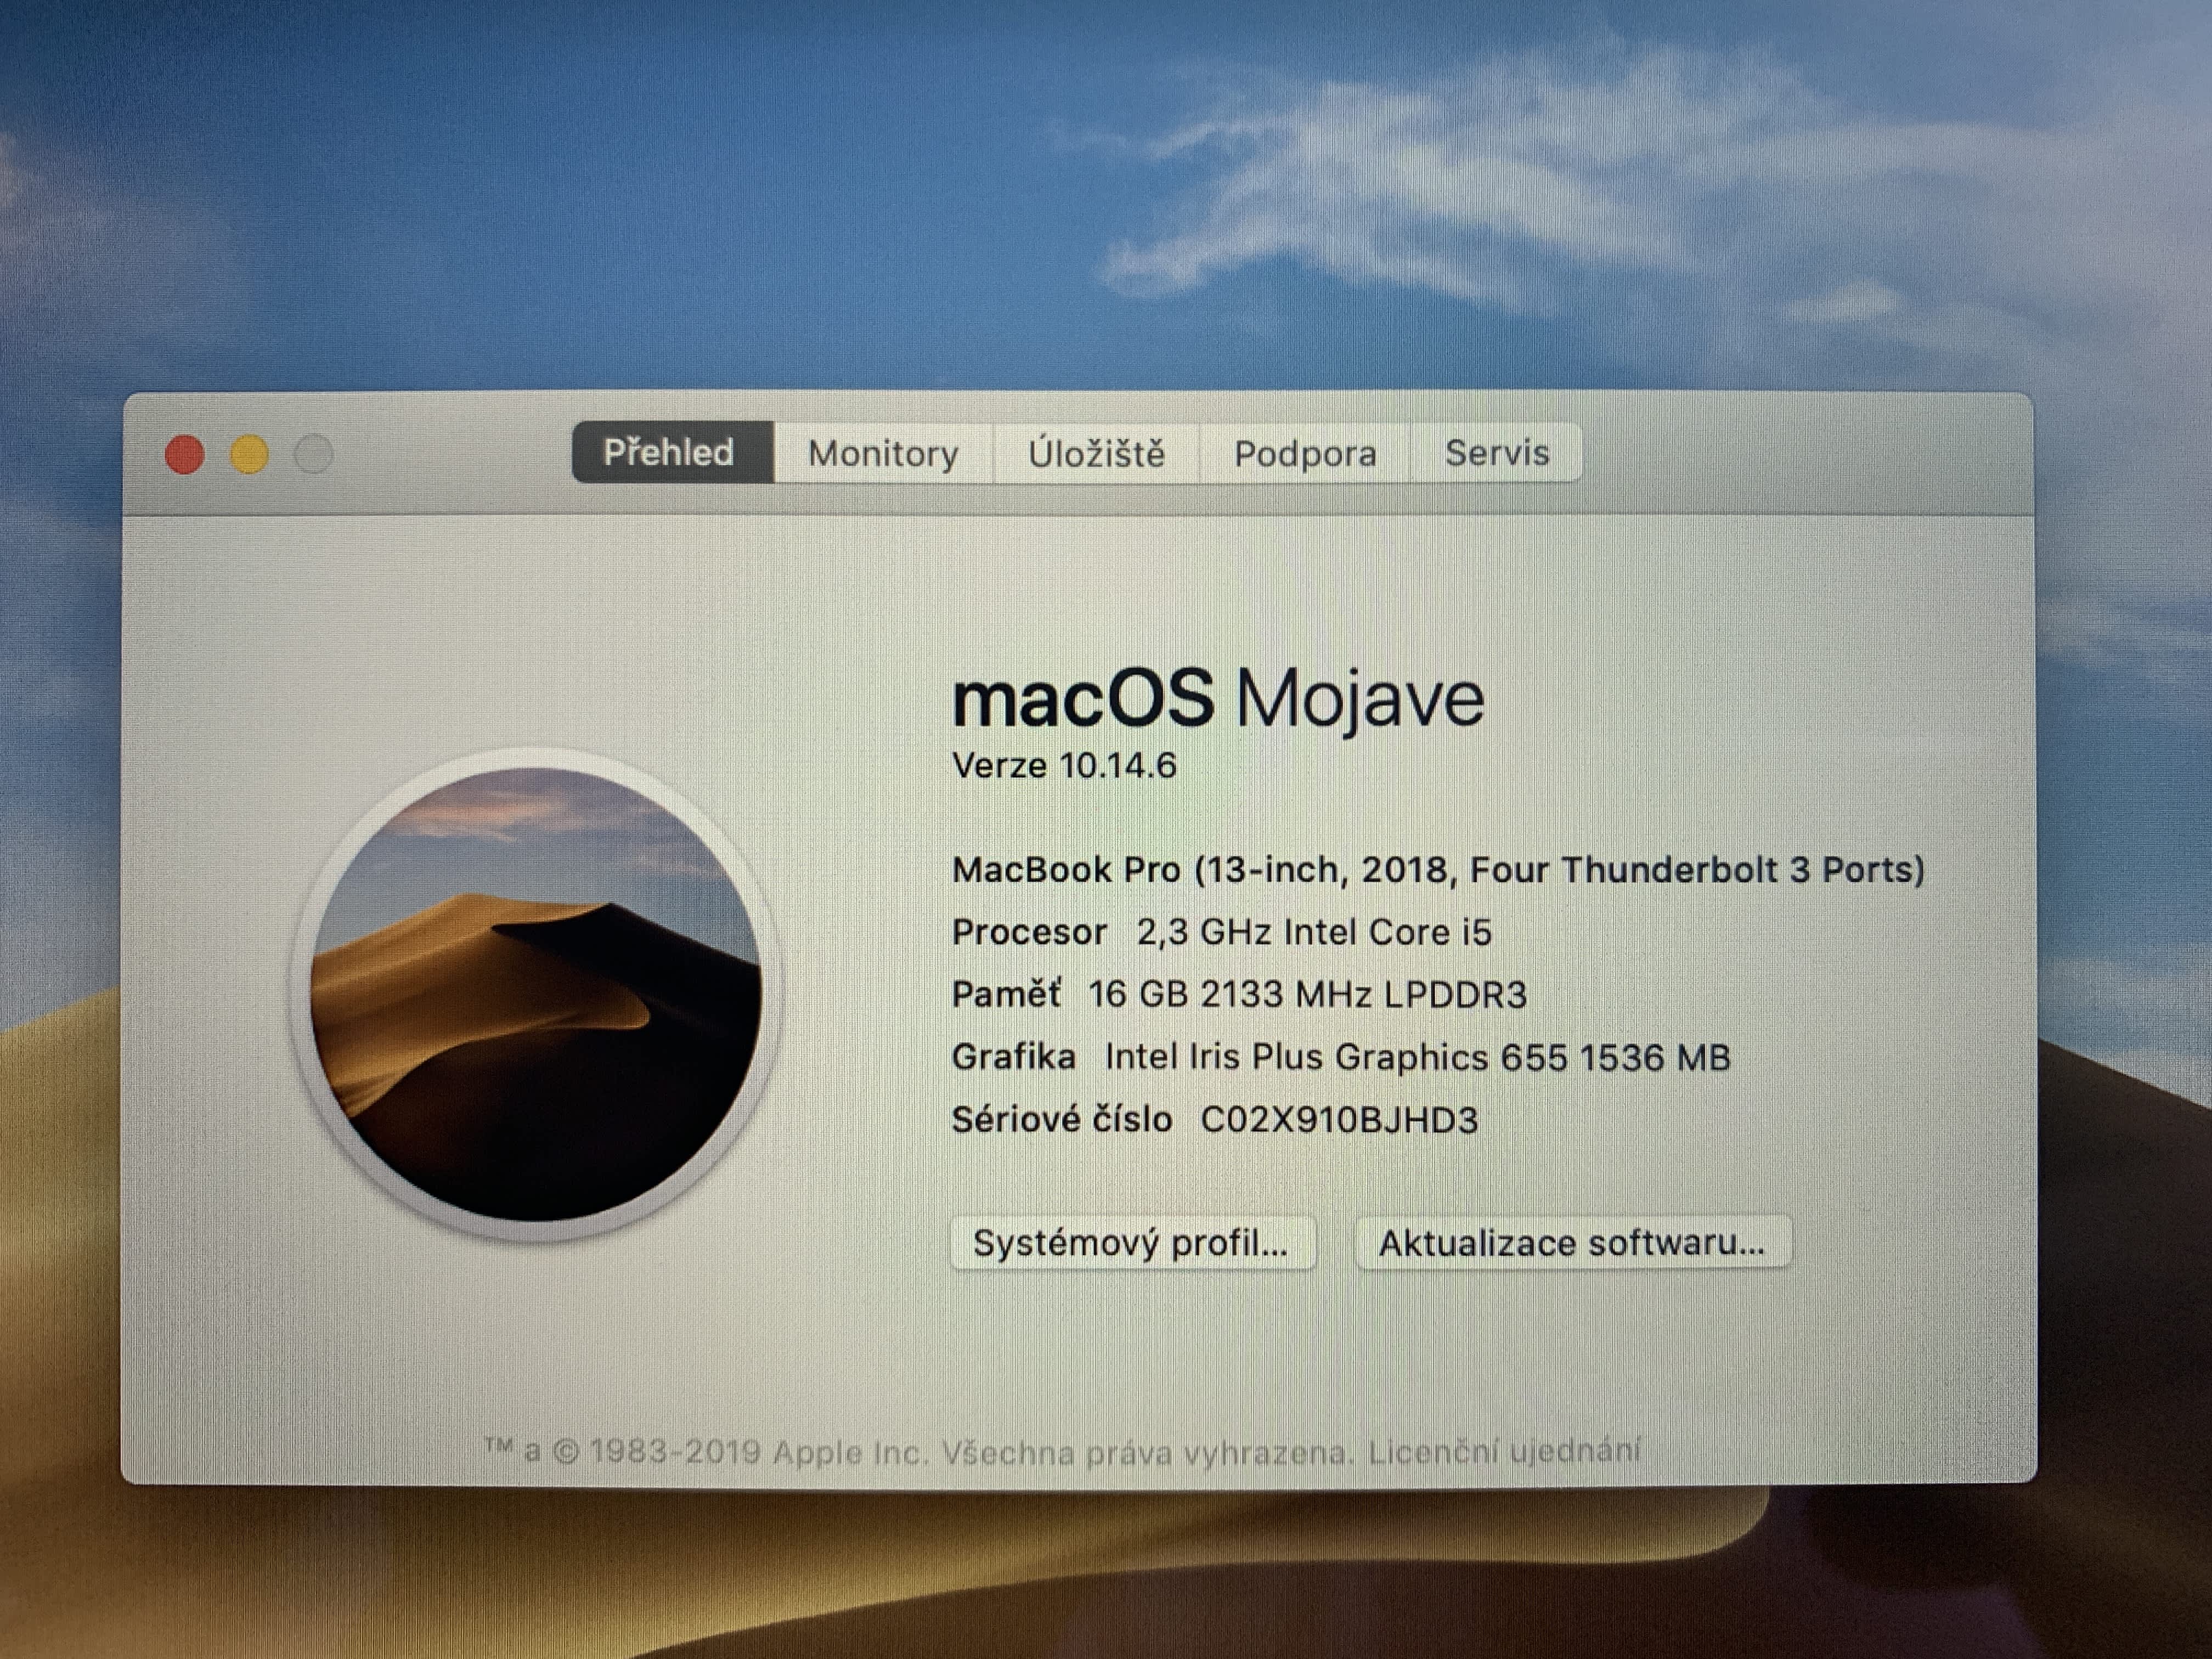Click the Procesor 2,3 GHz Intel Core i5 line
The image size is (2212, 1659).
point(1221,932)
